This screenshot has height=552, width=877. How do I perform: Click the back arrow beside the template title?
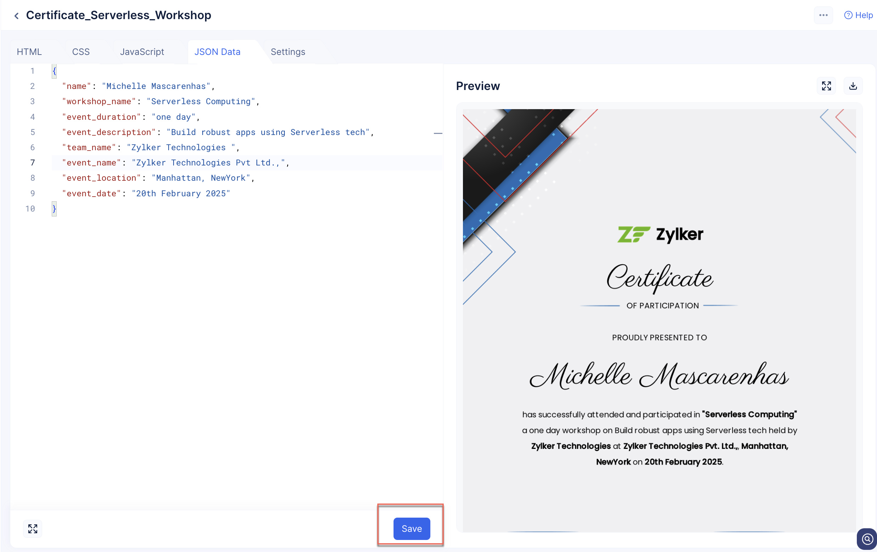(16, 16)
